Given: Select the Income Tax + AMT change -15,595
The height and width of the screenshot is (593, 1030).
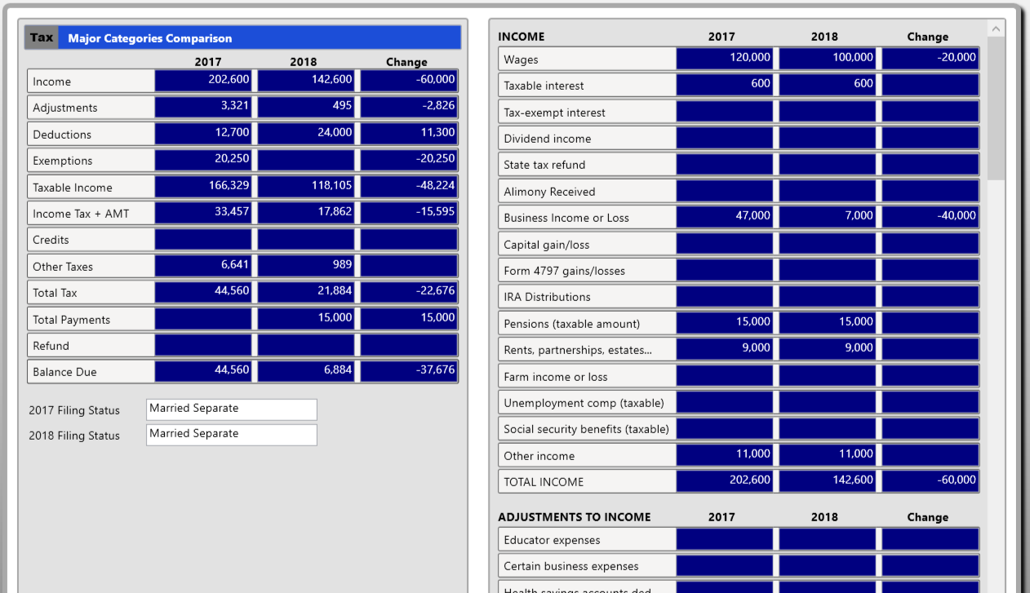Looking at the screenshot, I should pyautogui.click(x=409, y=213).
